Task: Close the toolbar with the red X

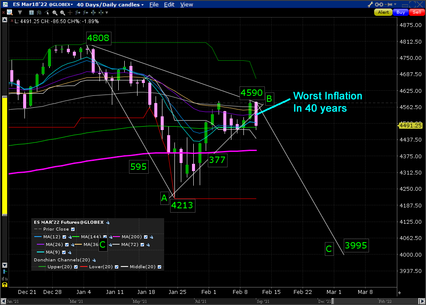Action: click(x=3, y=12)
